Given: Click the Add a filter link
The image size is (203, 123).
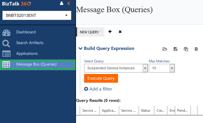Looking at the screenshot, I should pos(98,89).
